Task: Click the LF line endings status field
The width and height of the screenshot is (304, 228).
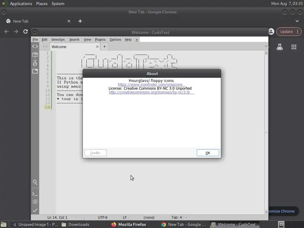Action: (125, 218)
